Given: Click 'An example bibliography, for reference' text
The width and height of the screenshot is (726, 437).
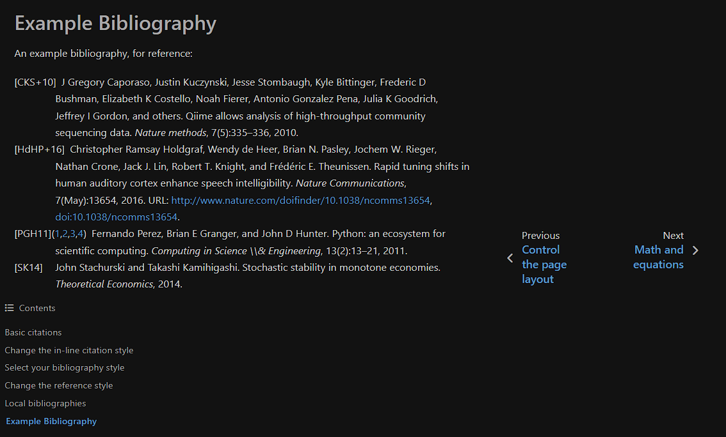Looking at the screenshot, I should [x=103, y=54].
